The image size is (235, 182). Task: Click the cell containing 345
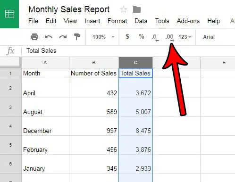(x=94, y=164)
